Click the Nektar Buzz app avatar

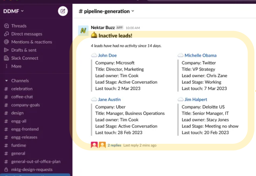[83, 30]
